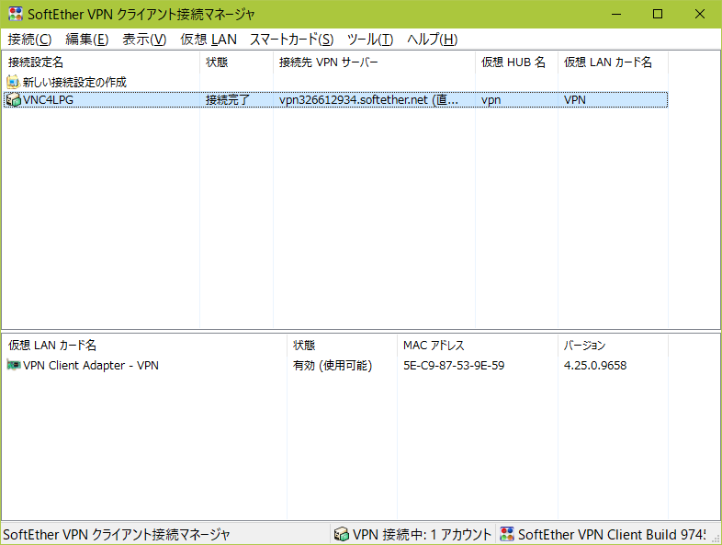Screen dimensions: 722x545
Task: Click the VNC4LPG connection icon
Action: [x=14, y=99]
